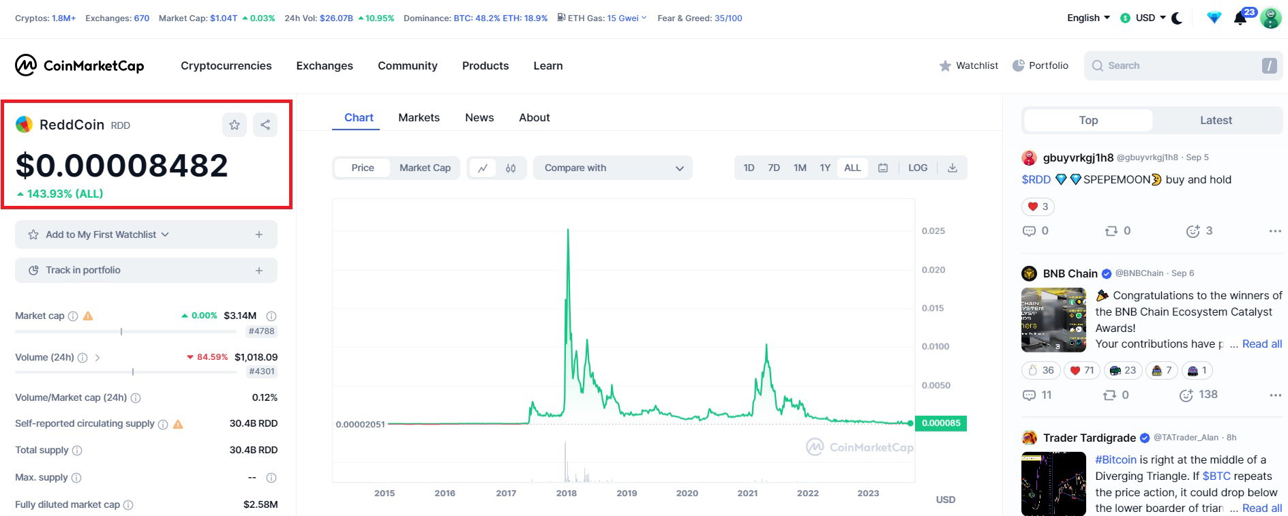Select the Price chart toggle
1288x516 pixels.
[x=363, y=168]
